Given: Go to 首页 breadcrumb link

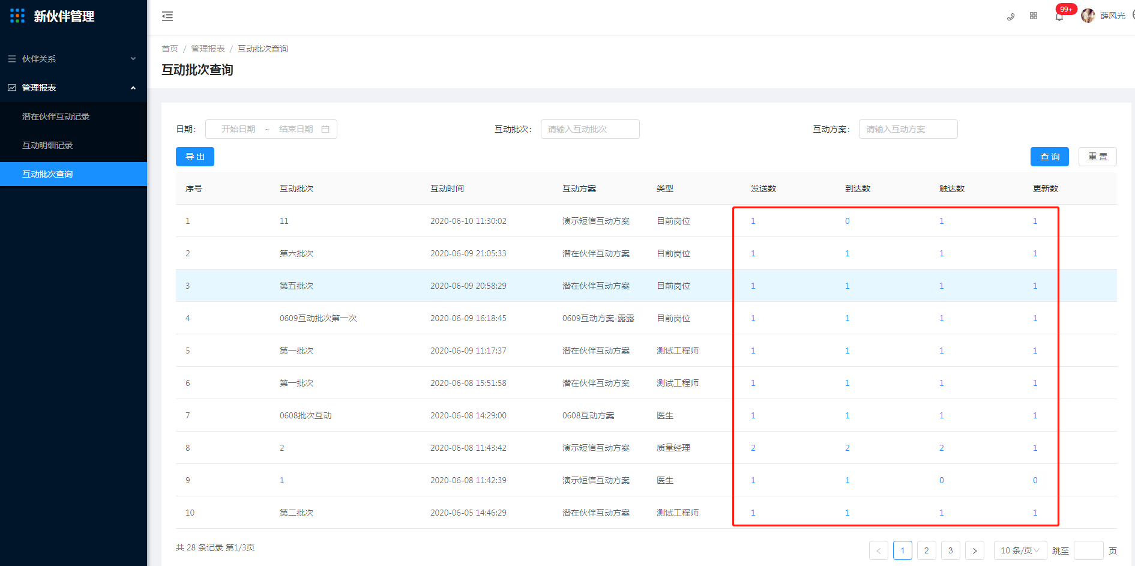Looking at the screenshot, I should point(170,49).
